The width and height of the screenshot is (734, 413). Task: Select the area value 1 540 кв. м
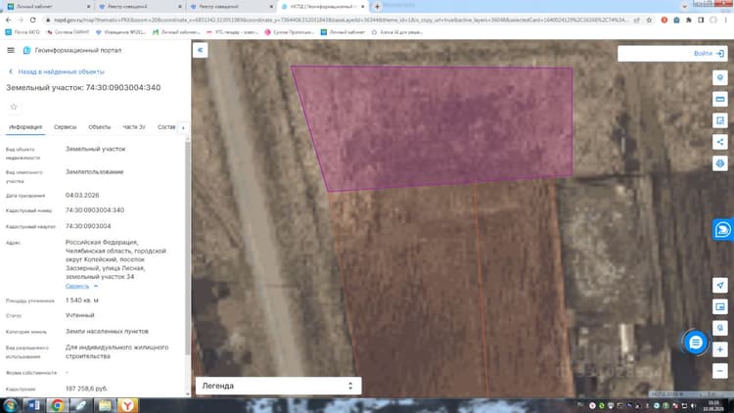click(x=82, y=300)
